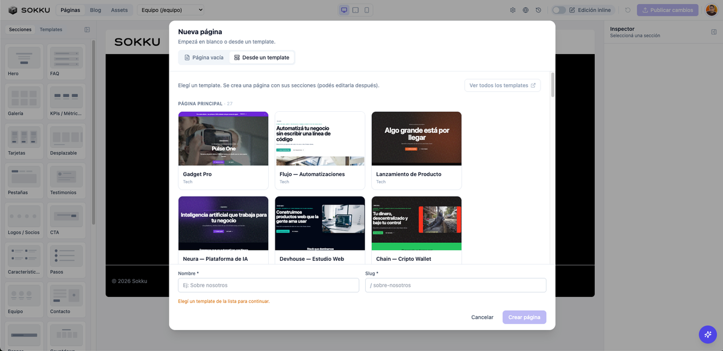Click the SOKKU page header logo text
This screenshot has height=351, width=723.
click(x=137, y=42)
